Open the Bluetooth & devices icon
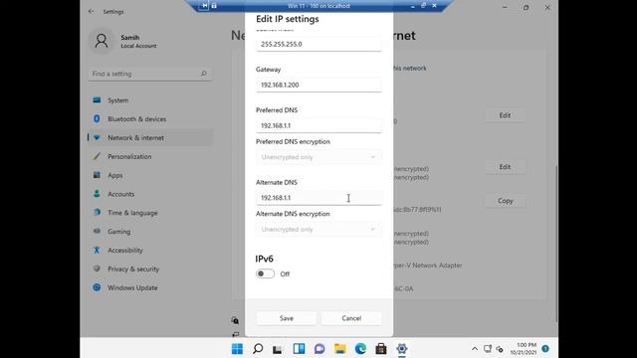Image resolution: width=637 pixels, height=358 pixels. point(97,118)
